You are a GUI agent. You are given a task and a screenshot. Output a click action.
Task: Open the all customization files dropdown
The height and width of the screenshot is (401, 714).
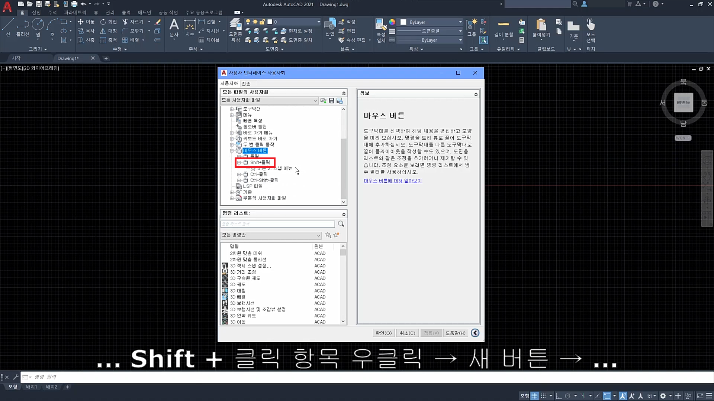click(x=270, y=101)
